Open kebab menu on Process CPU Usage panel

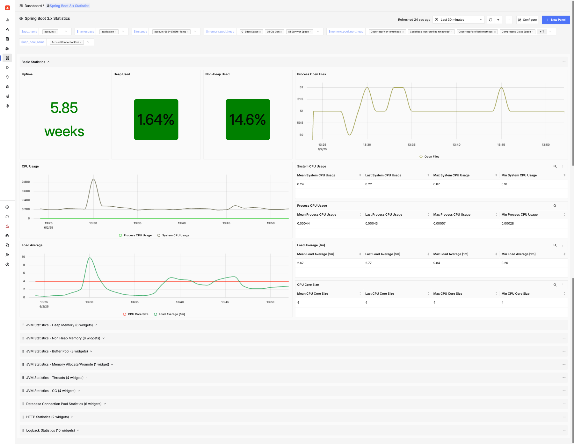tap(562, 206)
